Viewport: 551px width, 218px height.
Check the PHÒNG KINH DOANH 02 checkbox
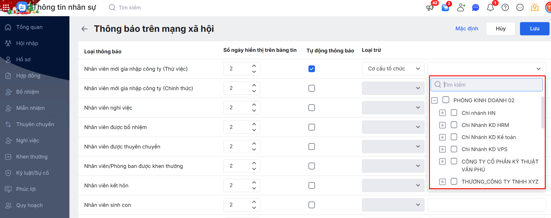coord(446,100)
